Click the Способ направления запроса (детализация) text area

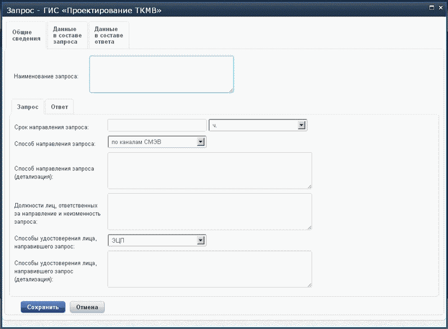coord(210,171)
